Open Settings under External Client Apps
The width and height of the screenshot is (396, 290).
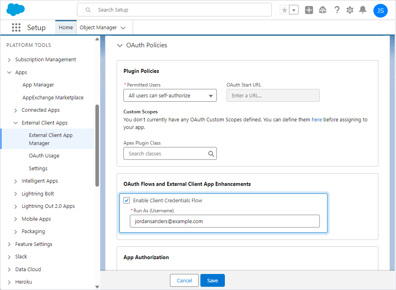click(x=38, y=168)
